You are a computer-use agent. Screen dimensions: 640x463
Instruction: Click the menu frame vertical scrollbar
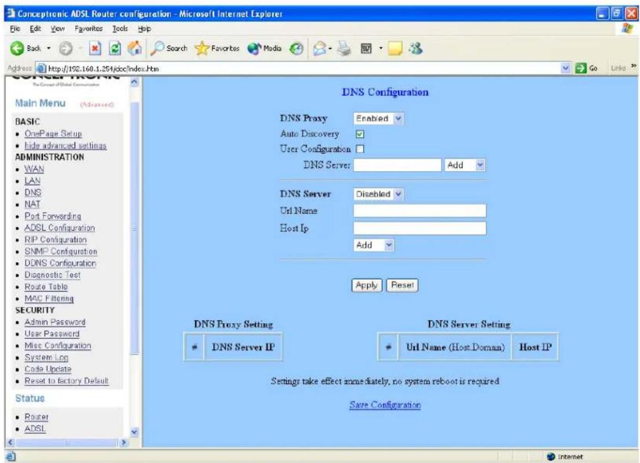(x=135, y=228)
